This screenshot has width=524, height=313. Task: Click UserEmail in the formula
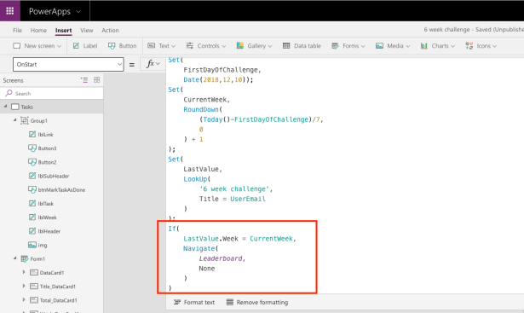tap(248, 199)
